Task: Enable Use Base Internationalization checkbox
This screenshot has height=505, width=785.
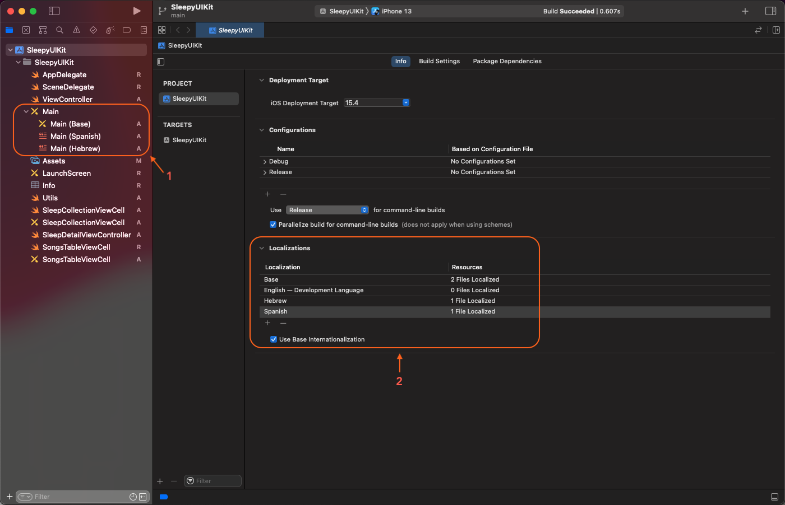Action: pos(273,339)
